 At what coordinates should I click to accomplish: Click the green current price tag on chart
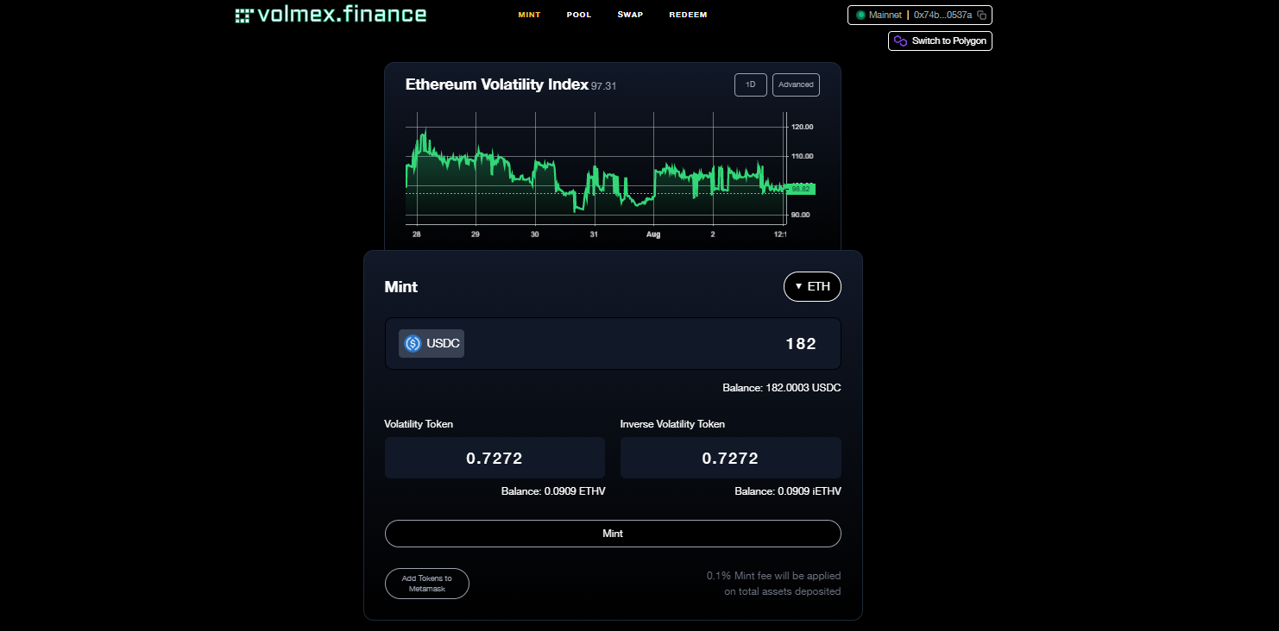point(800,189)
